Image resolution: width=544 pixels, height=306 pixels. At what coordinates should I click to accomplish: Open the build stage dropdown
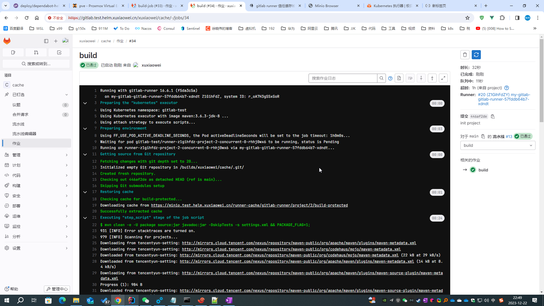point(498,145)
